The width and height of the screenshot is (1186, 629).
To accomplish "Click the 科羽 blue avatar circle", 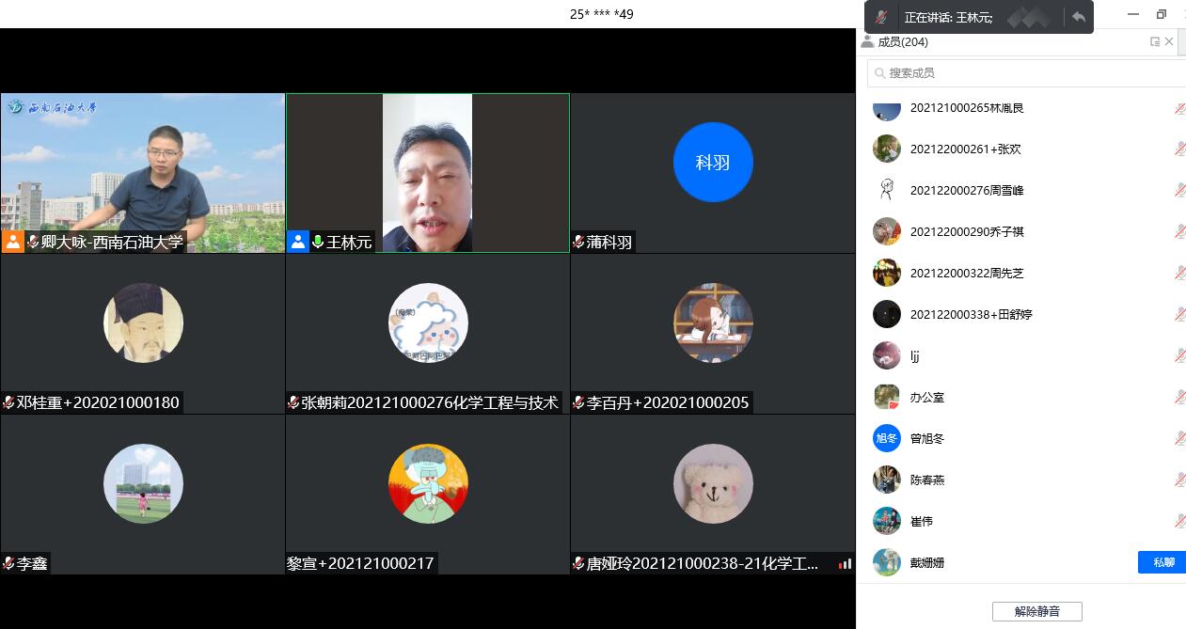I will click(x=713, y=163).
